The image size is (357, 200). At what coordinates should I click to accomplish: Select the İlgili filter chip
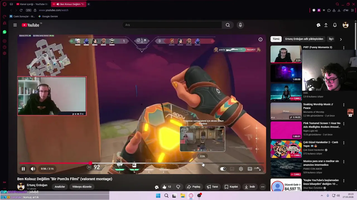pos(331,39)
